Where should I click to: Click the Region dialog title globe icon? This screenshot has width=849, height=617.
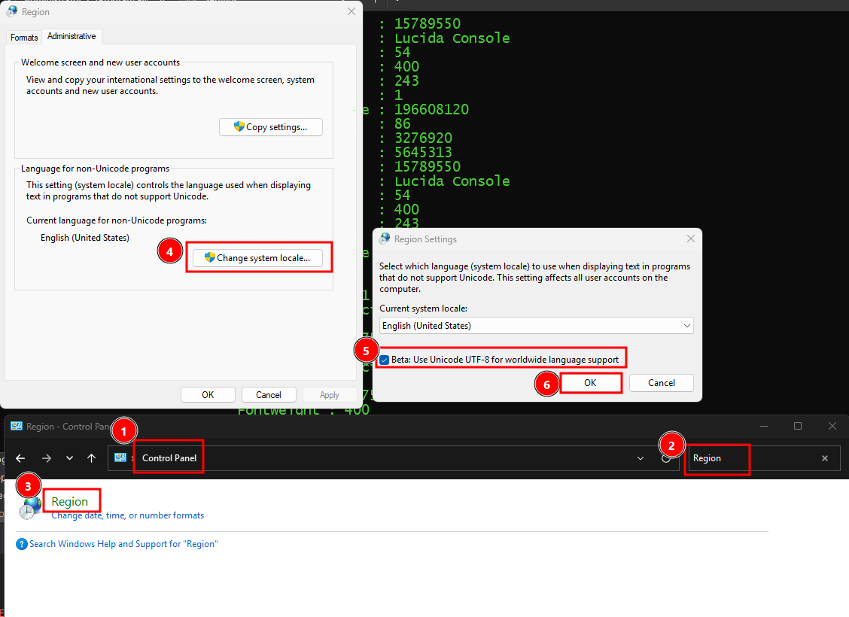pos(12,11)
